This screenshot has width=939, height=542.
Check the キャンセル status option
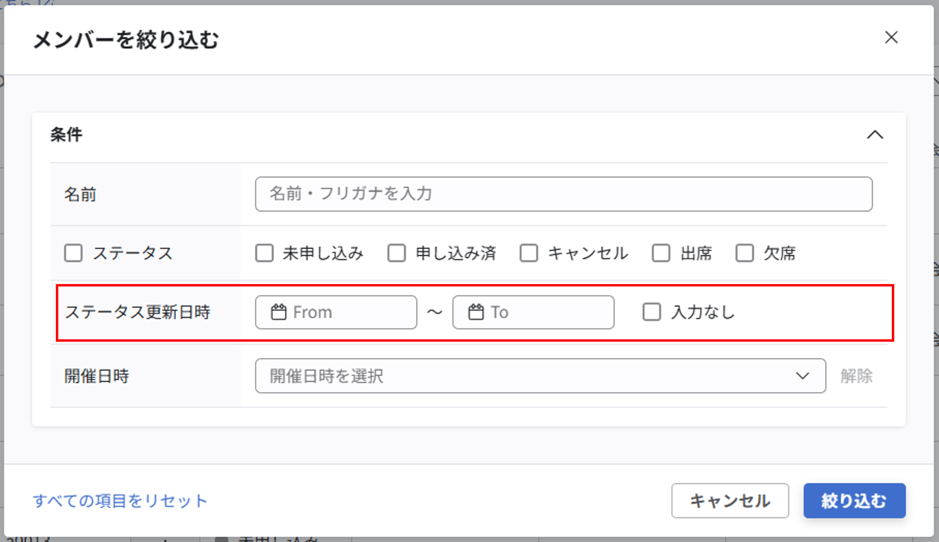(x=529, y=253)
